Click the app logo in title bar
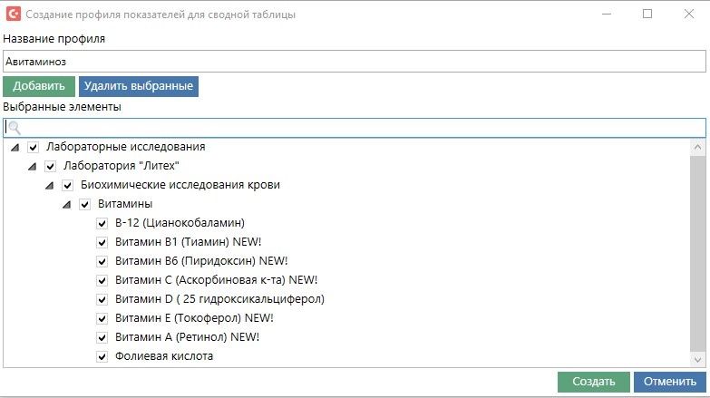The image size is (710, 398). [x=13, y=15]
